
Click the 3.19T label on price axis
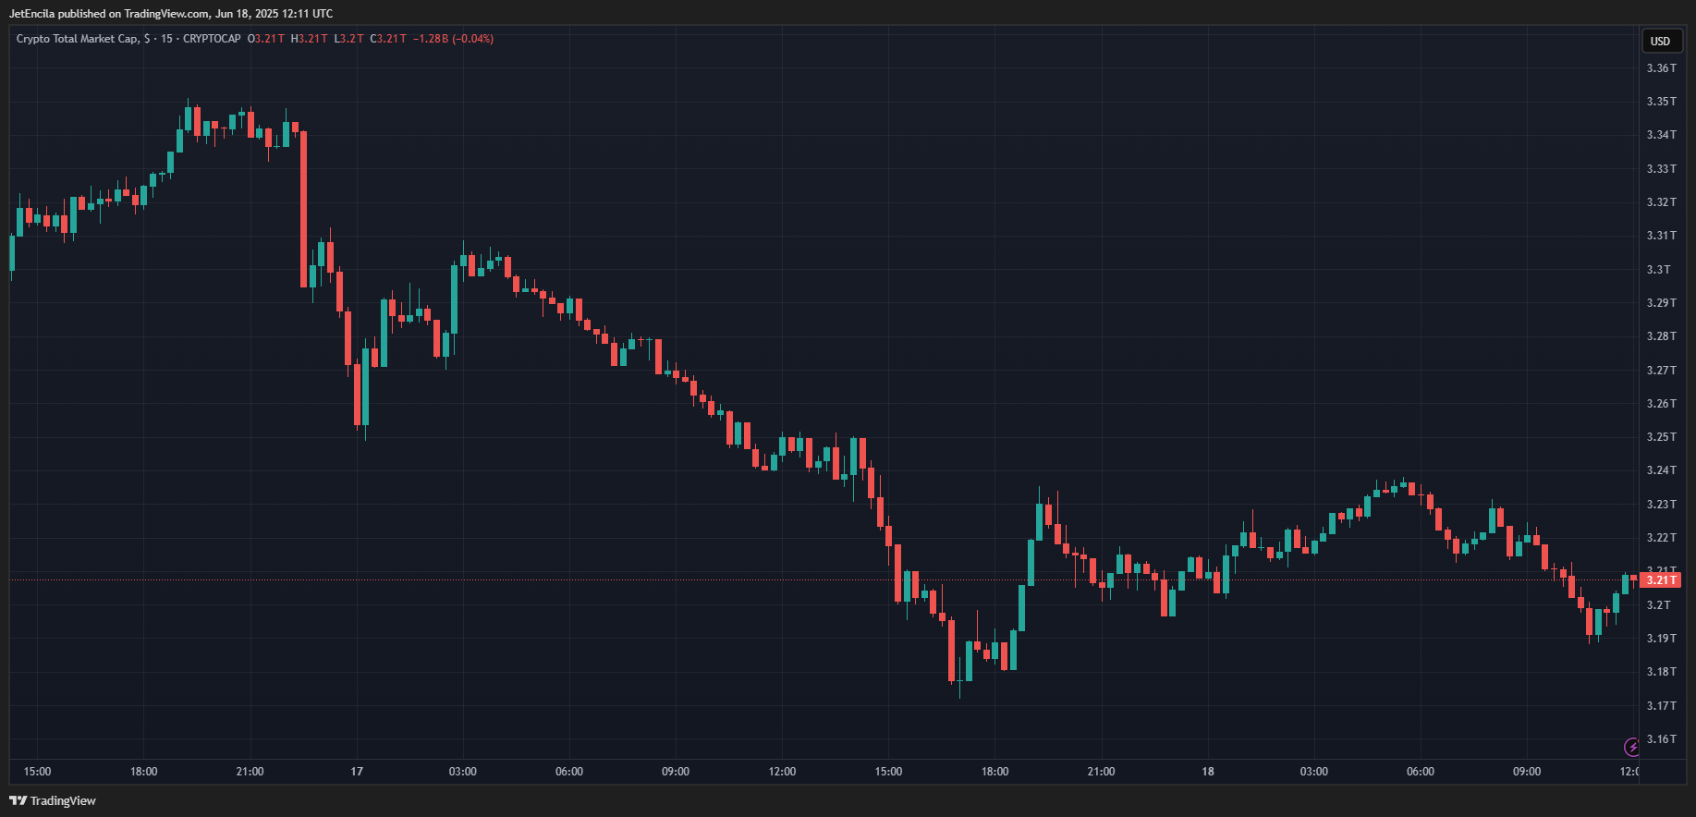click(1660, 639)
